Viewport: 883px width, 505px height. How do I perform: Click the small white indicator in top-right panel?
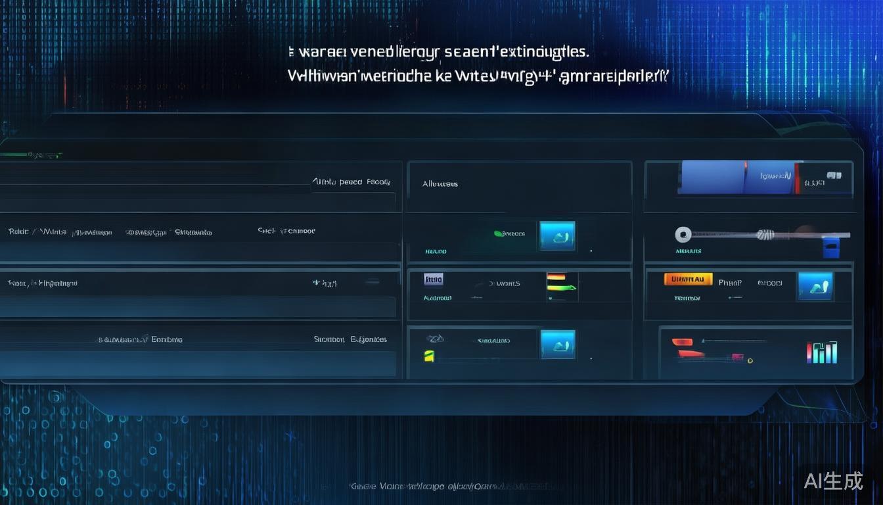pos(834,176)
